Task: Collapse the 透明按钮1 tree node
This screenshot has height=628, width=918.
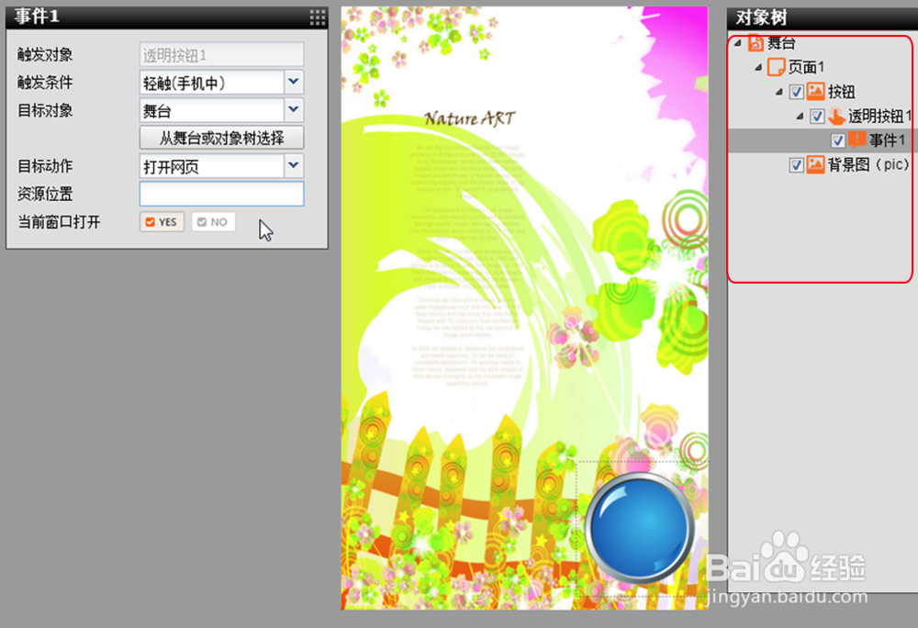Action: point(800,117)
